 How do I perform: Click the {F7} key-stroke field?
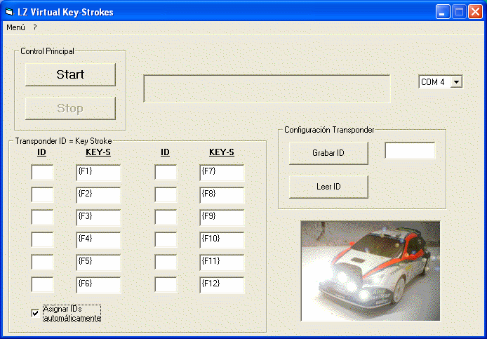[222, 173]
